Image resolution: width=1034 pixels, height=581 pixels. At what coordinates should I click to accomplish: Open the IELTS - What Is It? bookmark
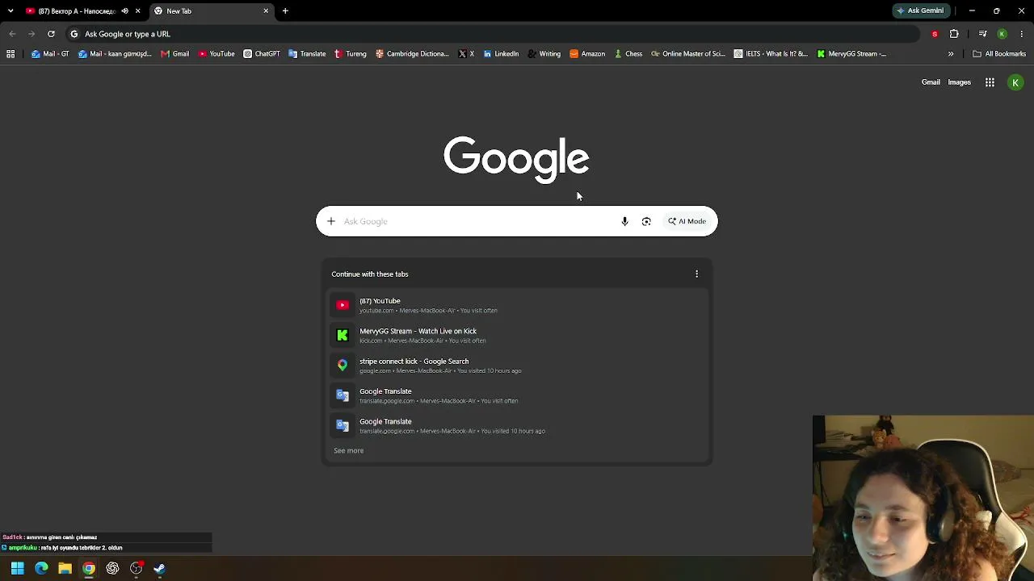771,54
